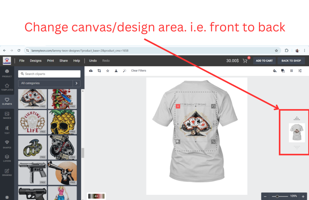Select the Text tool in sidebar
The height and width of the screenshot is (200, 309).
point(7,130)
